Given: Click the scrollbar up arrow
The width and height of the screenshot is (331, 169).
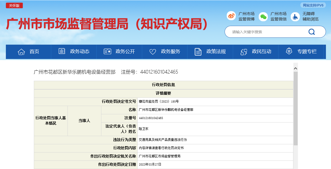Looking at the screenshot, I should (296, 69).
